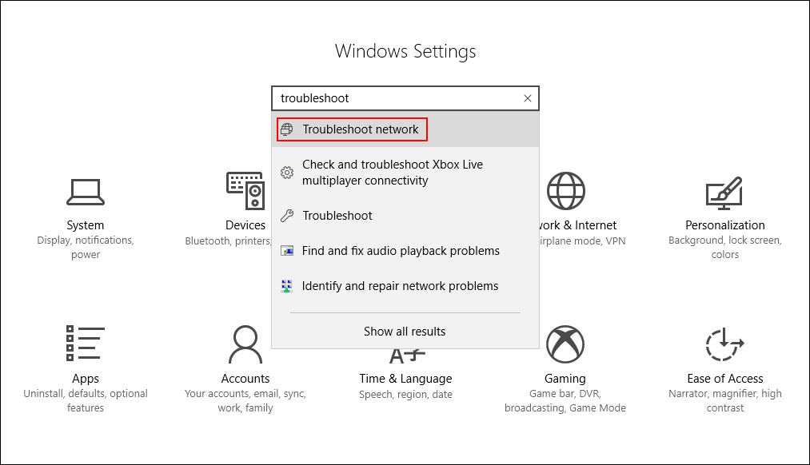Click the globe icon beside Troubleshoot network
The width and height of the screenshot is (810, 465).
pyautogui.click(x=287, y=129)
